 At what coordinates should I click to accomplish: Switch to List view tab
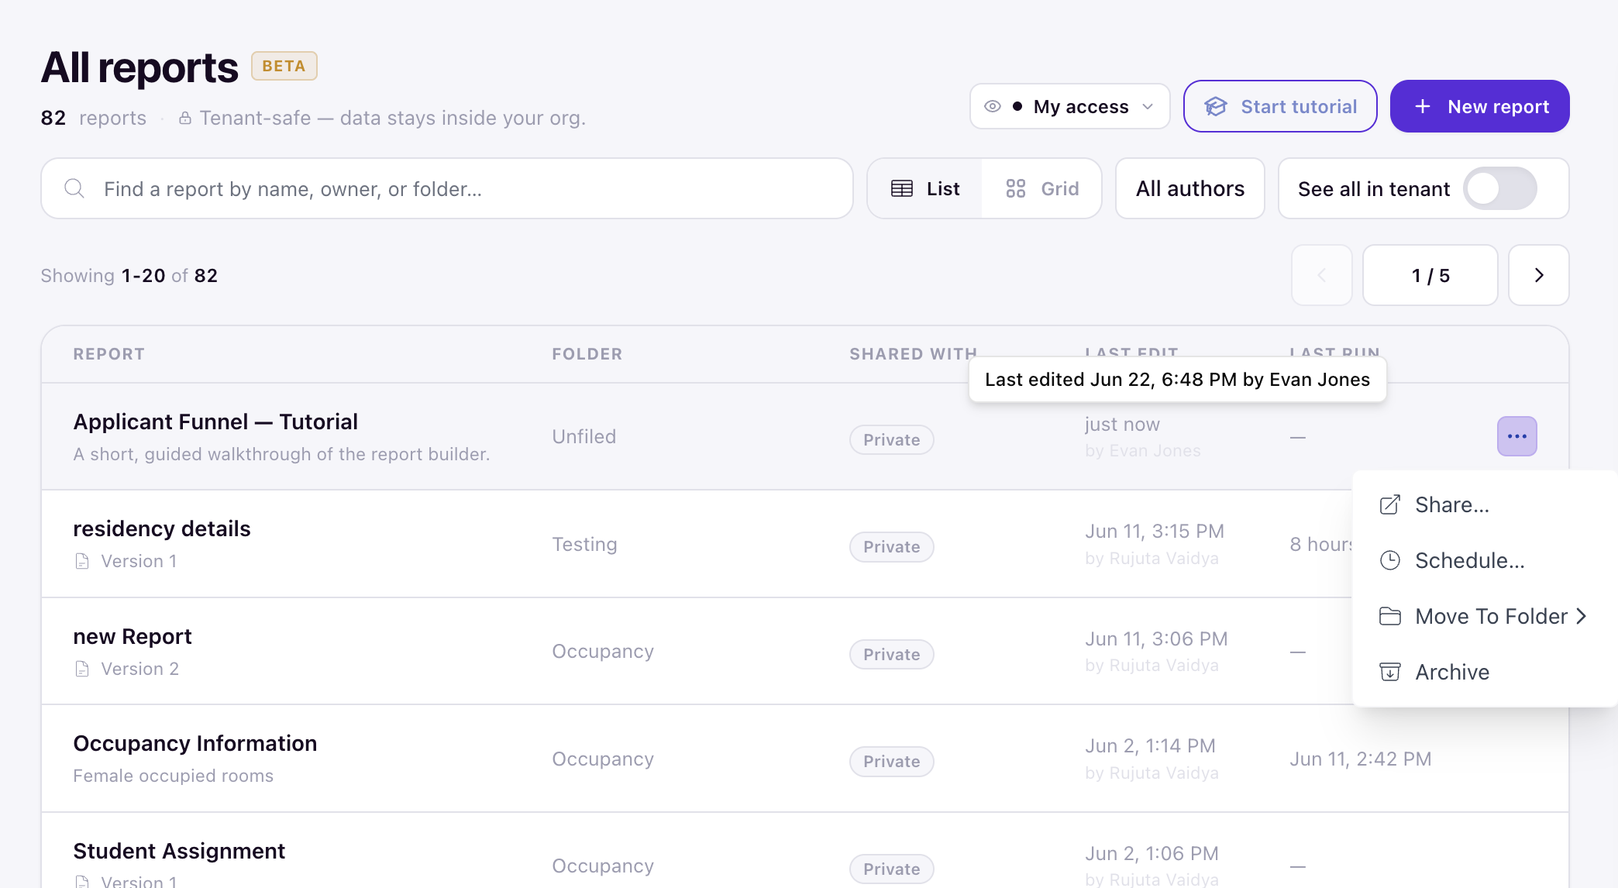925,188
